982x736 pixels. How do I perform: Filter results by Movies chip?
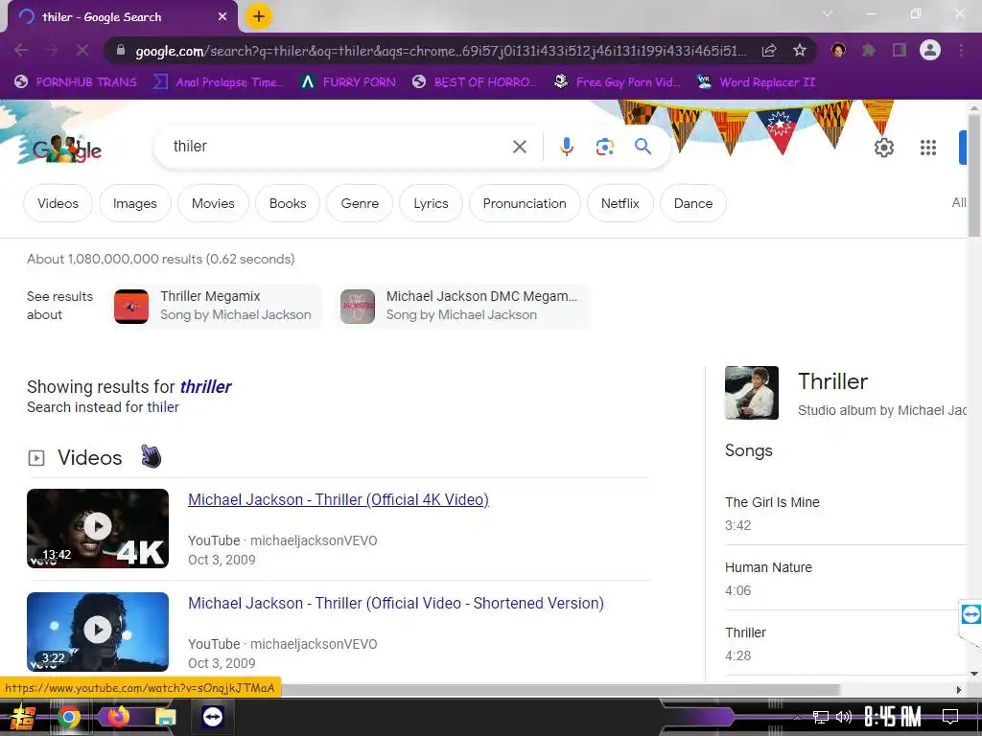pyautogui.click(x=213, y=203)
